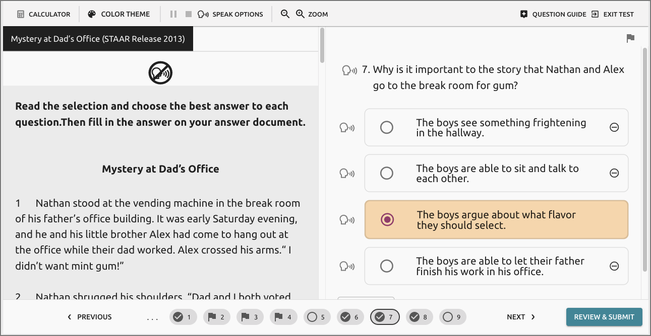
Task: Stop the speech playback
Action: tap(189, 14)
